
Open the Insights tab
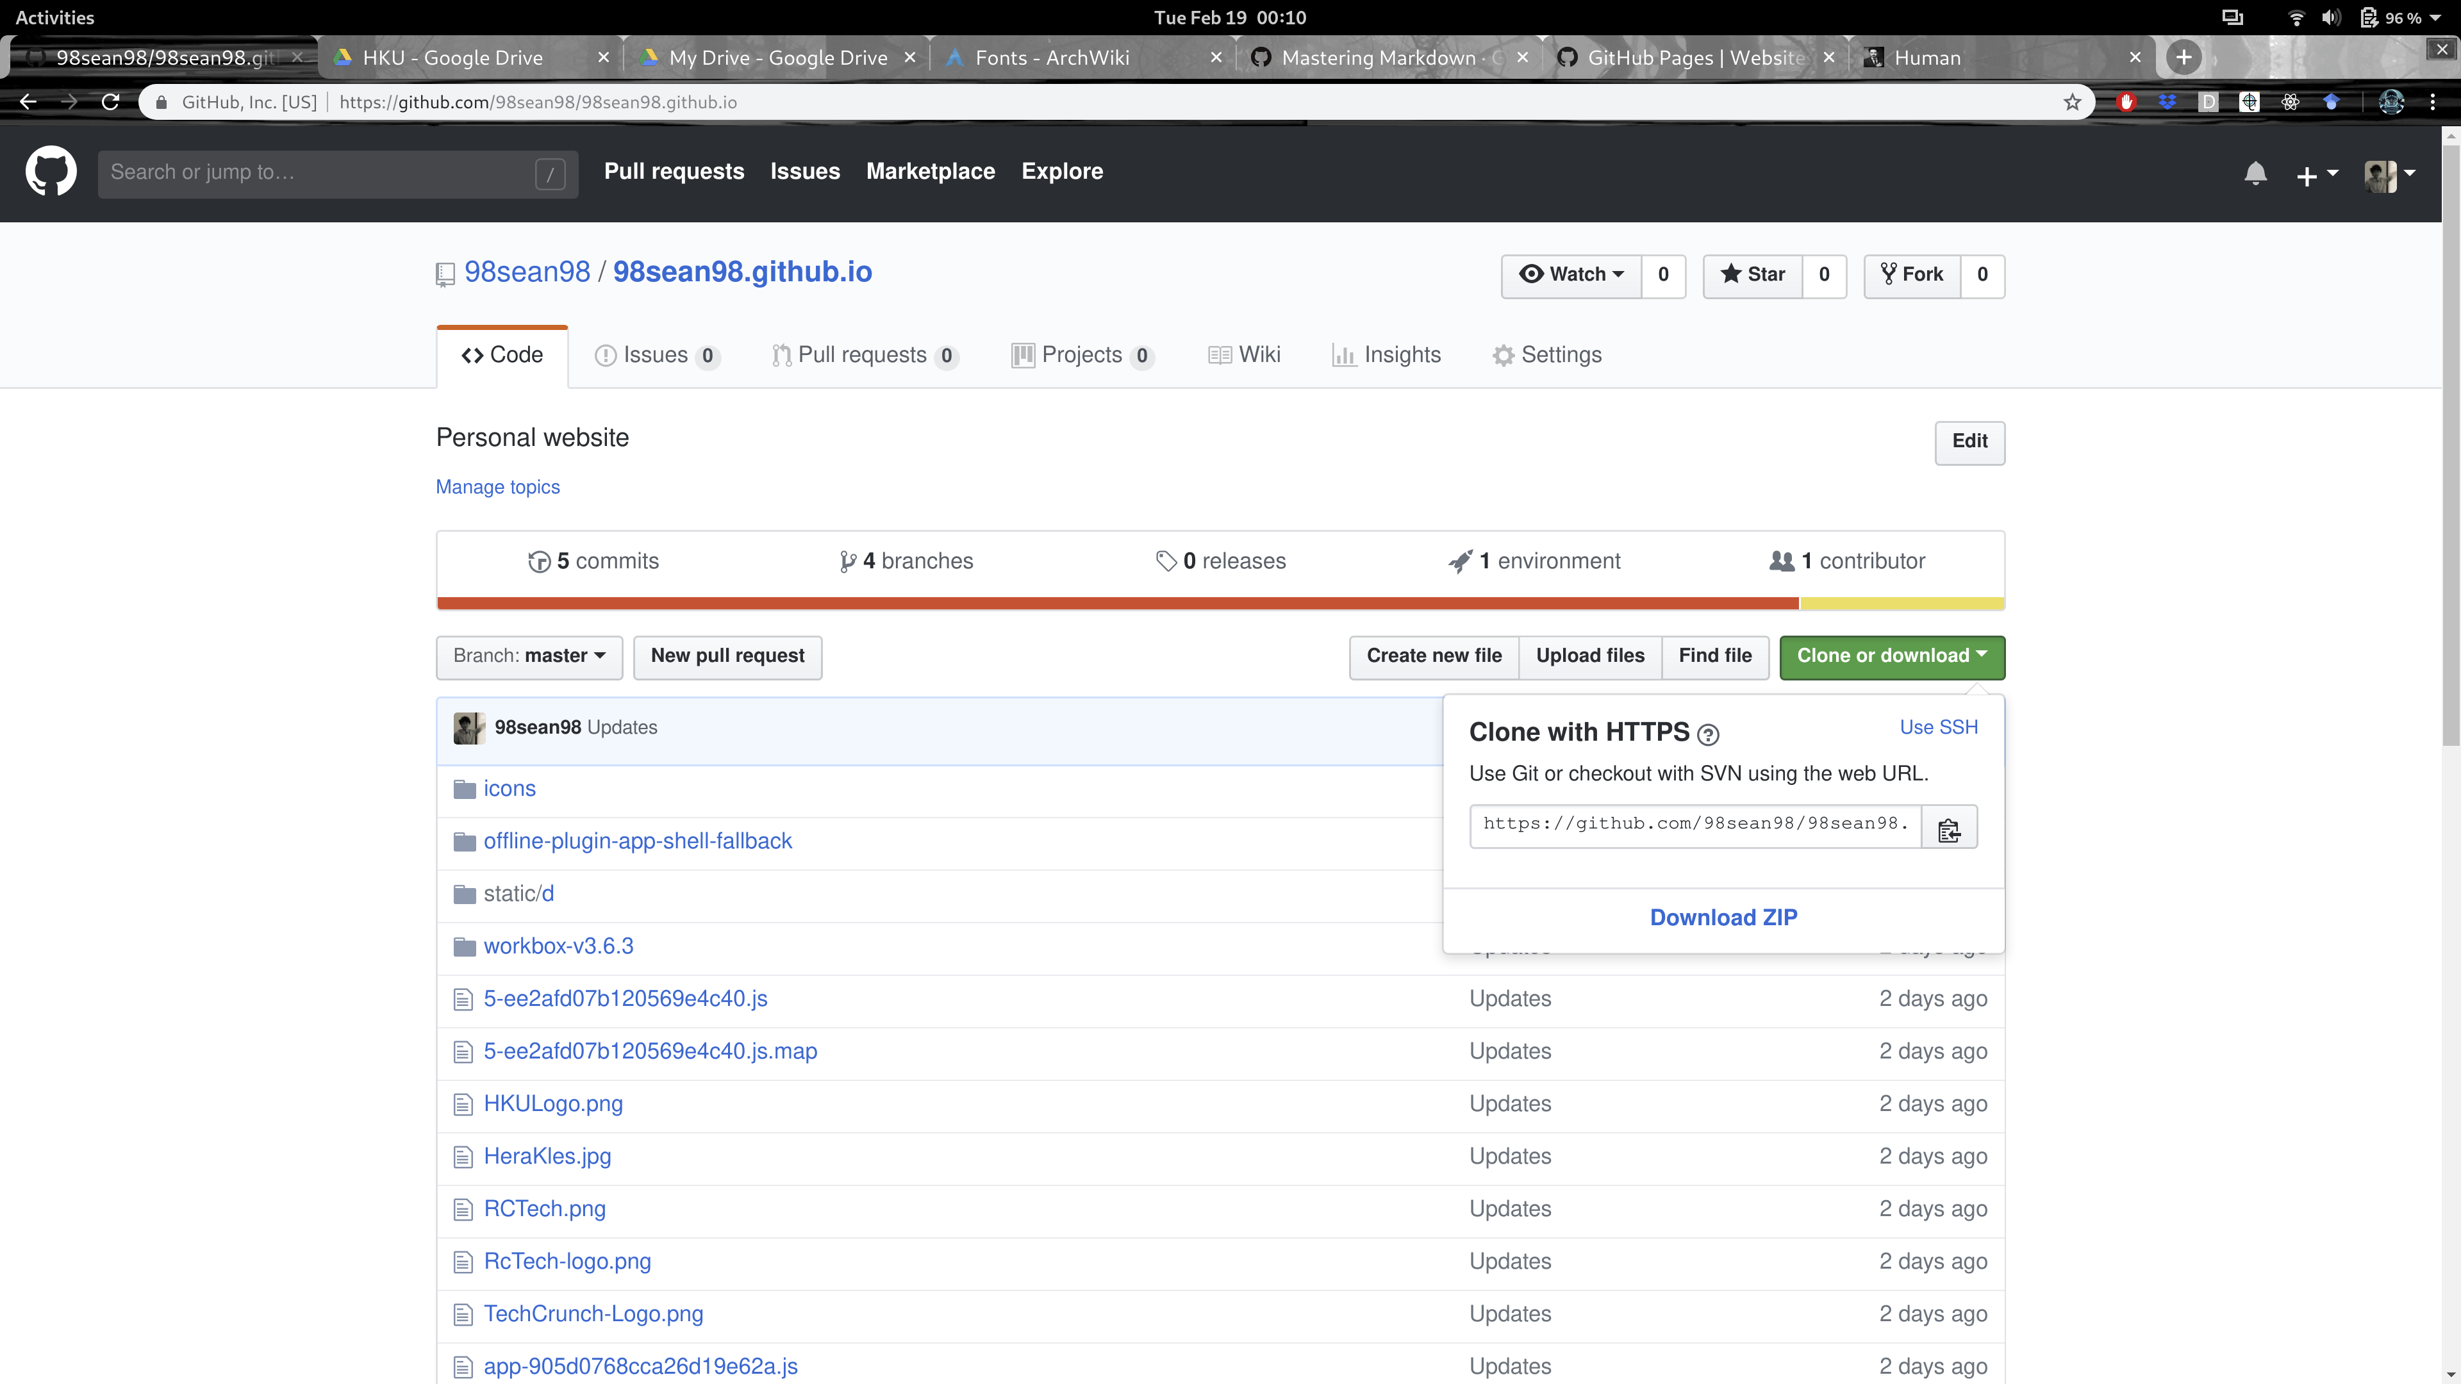point(1386,356)
